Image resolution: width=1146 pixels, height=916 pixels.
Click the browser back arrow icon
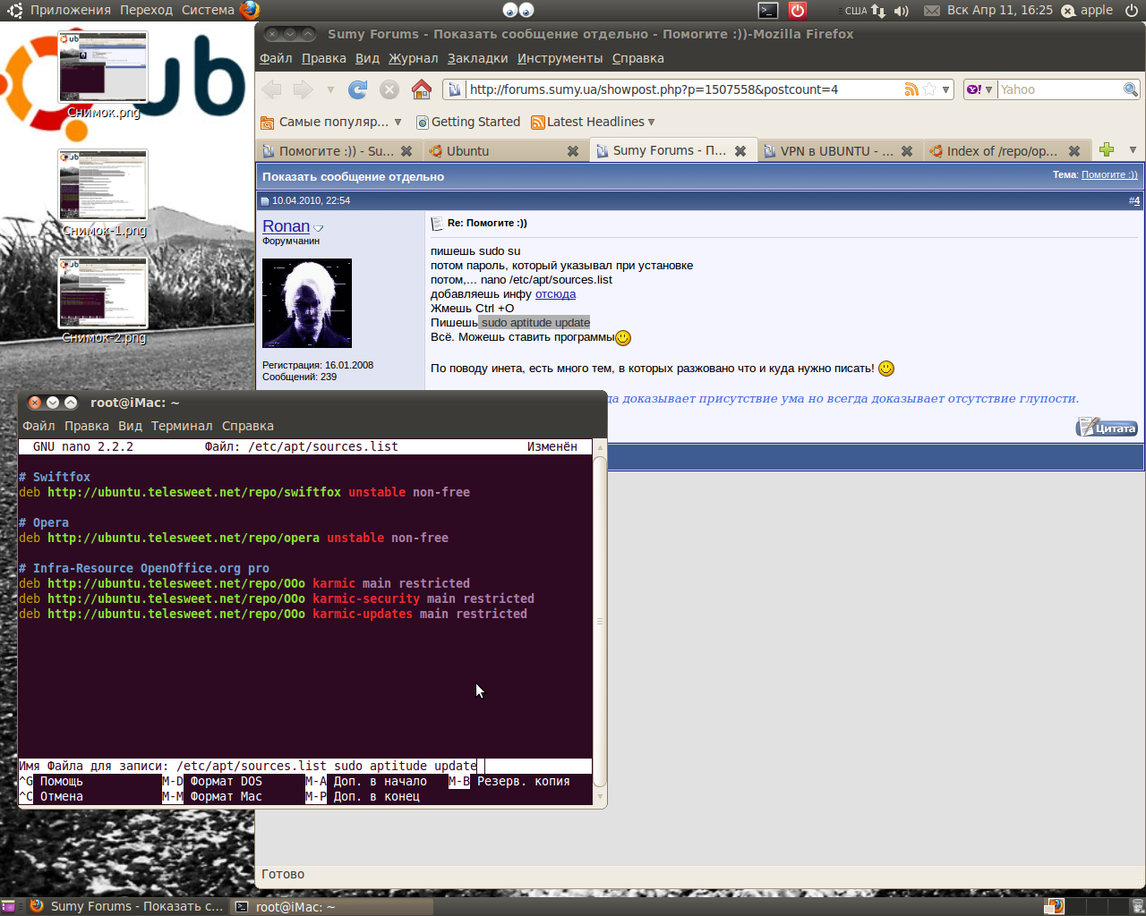(272, 89)
